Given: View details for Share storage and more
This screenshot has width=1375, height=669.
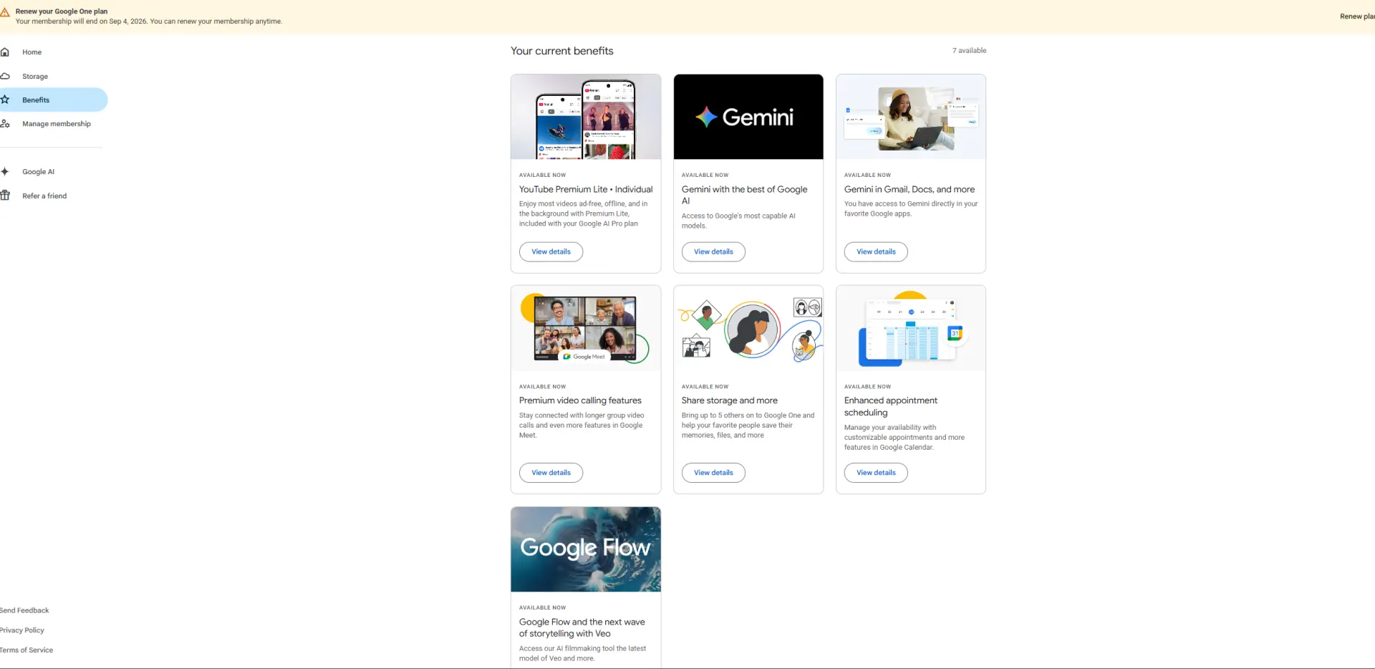Looking at the screenshot, I should point(713,473).
